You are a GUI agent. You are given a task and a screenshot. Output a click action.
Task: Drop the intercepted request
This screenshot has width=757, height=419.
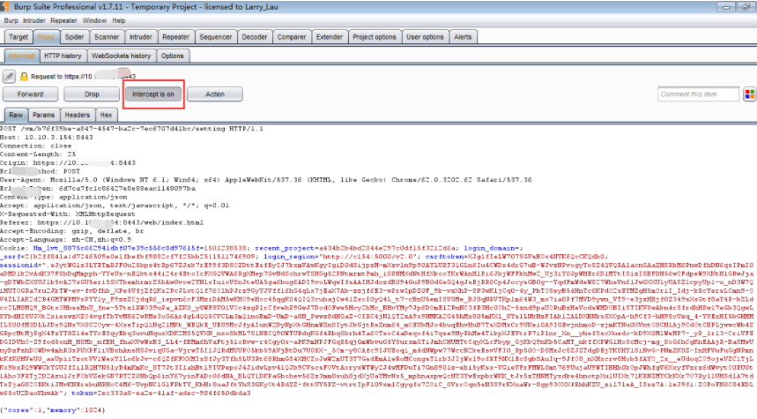click(x=92, y=94)
